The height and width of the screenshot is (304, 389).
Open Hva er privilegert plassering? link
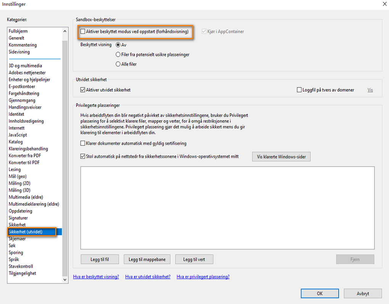[x=203, y=277]
